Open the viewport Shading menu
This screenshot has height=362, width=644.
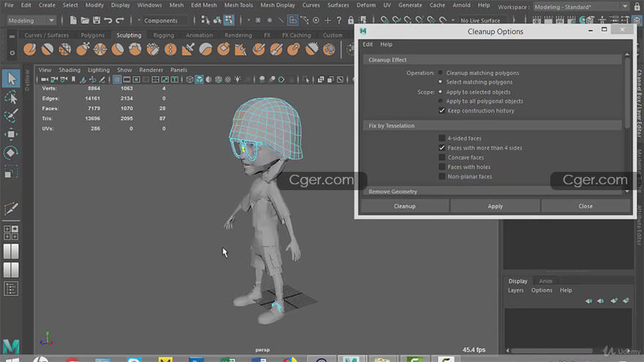click(70, 69)
